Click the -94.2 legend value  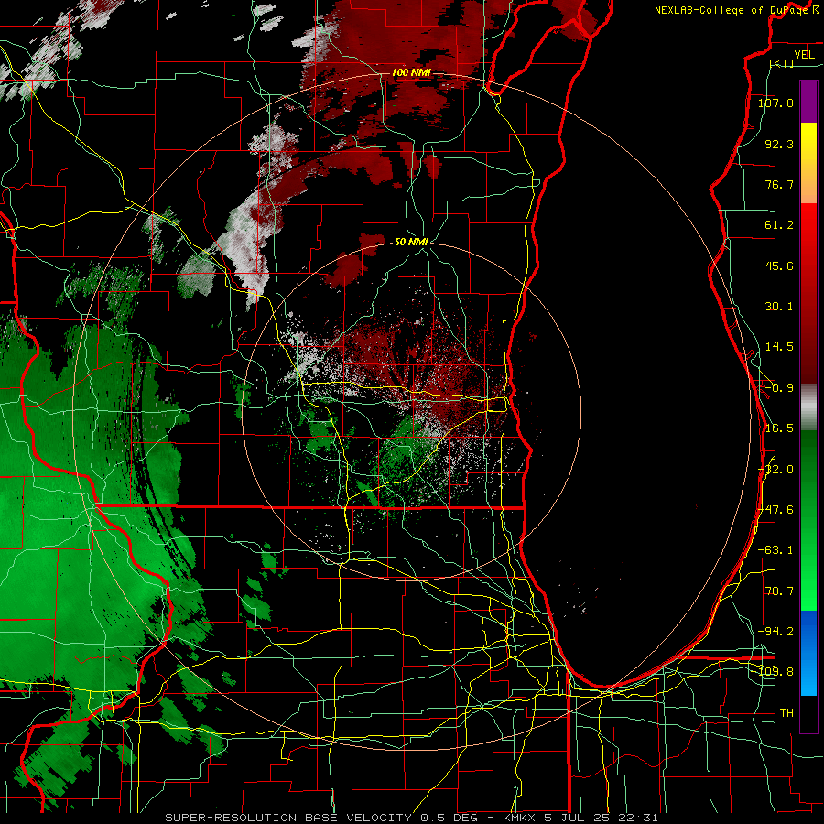click(775, 632)
